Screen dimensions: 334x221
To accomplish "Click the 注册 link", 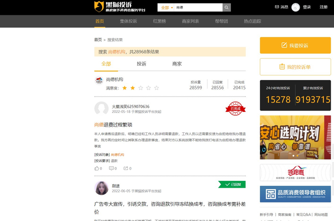I will click(324, 7).
